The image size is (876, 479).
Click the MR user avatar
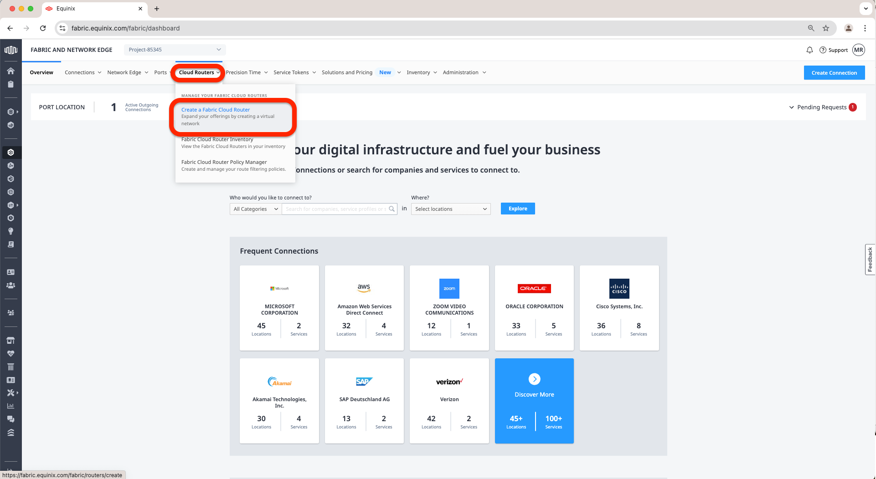click(x=859, y=50)
